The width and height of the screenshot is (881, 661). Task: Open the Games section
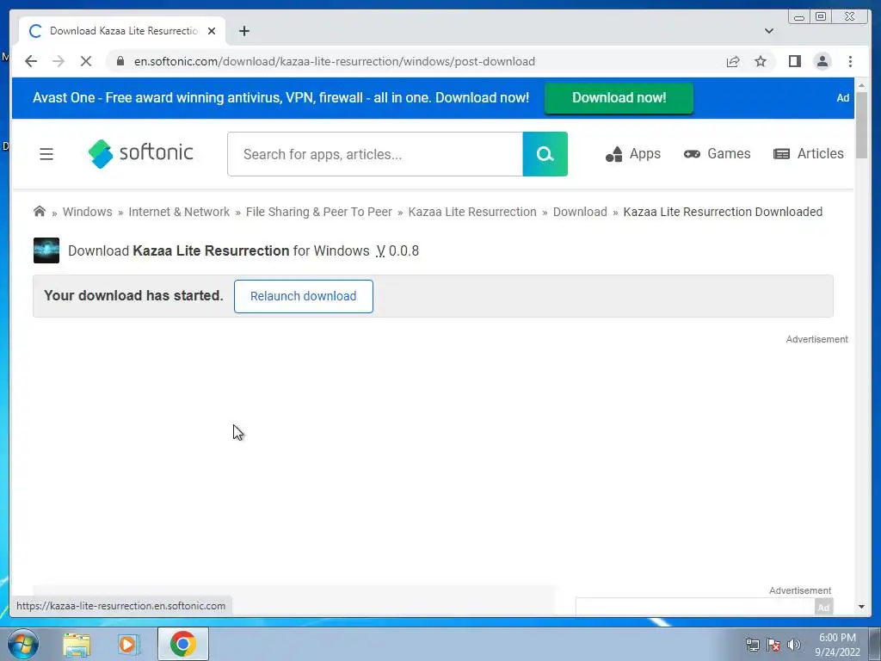717,153
